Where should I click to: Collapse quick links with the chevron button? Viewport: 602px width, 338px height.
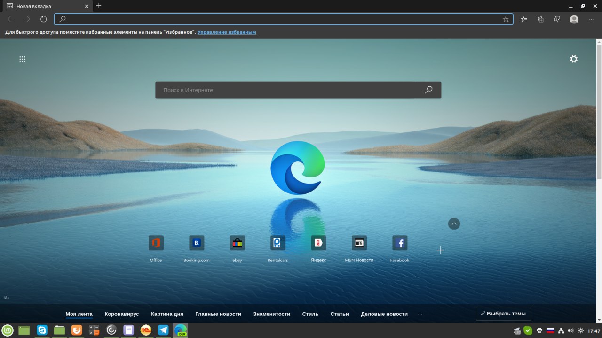pyautogui.click(x=454, y=224)
